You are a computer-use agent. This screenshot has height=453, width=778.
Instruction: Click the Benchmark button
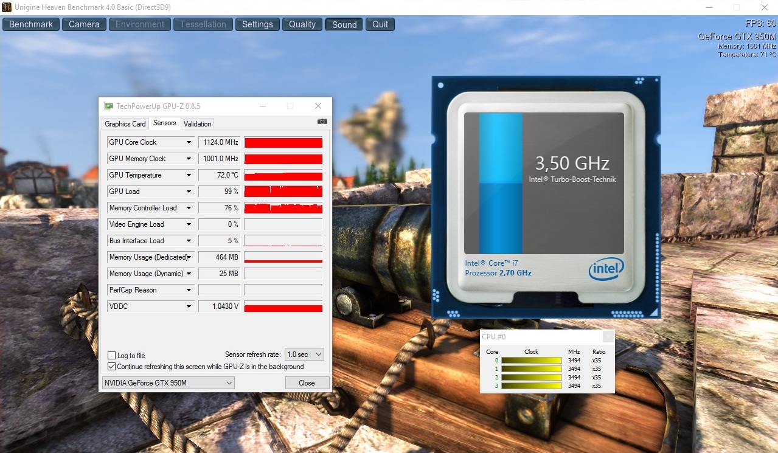click(32, 24)
